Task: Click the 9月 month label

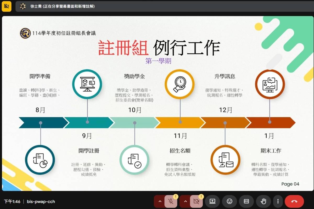Action: [87, 136]
